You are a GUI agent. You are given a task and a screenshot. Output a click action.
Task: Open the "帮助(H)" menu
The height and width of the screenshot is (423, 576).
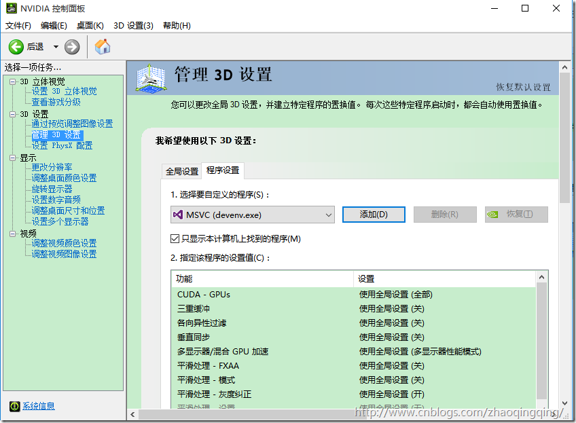177,26
